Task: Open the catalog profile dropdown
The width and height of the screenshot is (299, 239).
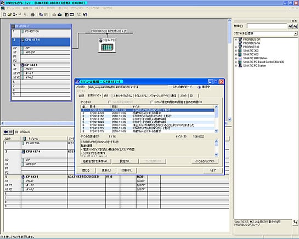Action: point(295,33)
